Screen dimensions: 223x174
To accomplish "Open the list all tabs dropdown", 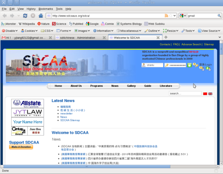I will pyautogui.click(x=219, y=37).
